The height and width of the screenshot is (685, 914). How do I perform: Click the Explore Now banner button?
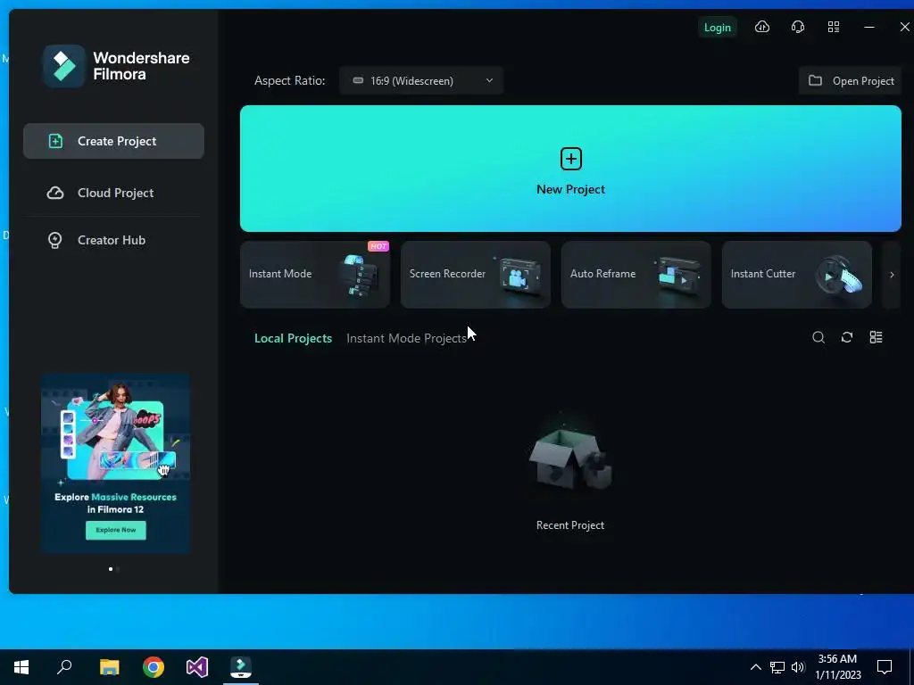coord(116,530)
